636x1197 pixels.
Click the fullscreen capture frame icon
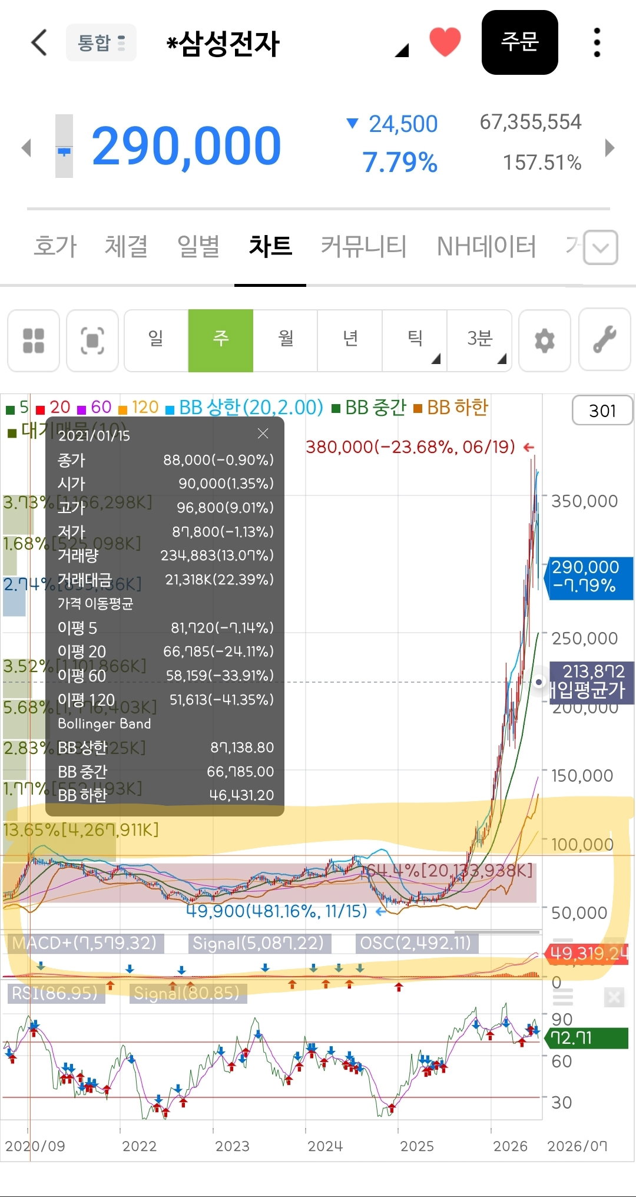coord(92,340)
